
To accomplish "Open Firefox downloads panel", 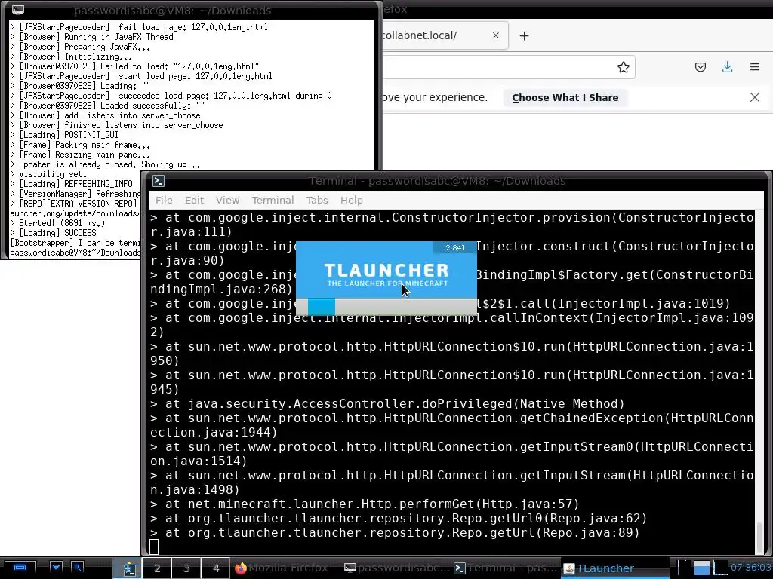I will pos(727,67).
